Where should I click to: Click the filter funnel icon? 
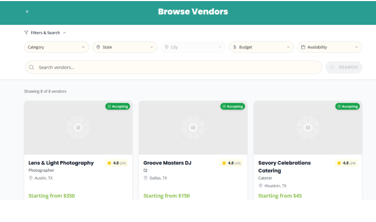[x=27, y=32]
